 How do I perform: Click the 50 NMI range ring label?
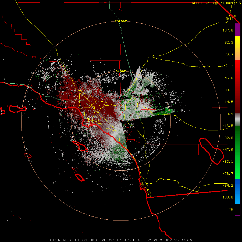click(121, 71)
